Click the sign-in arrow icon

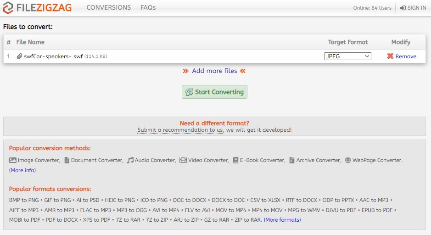point(403,8)
